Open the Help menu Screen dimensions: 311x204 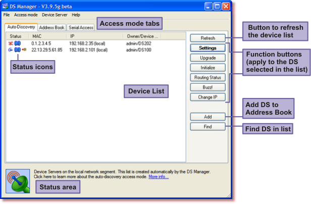tap(76, 15)
